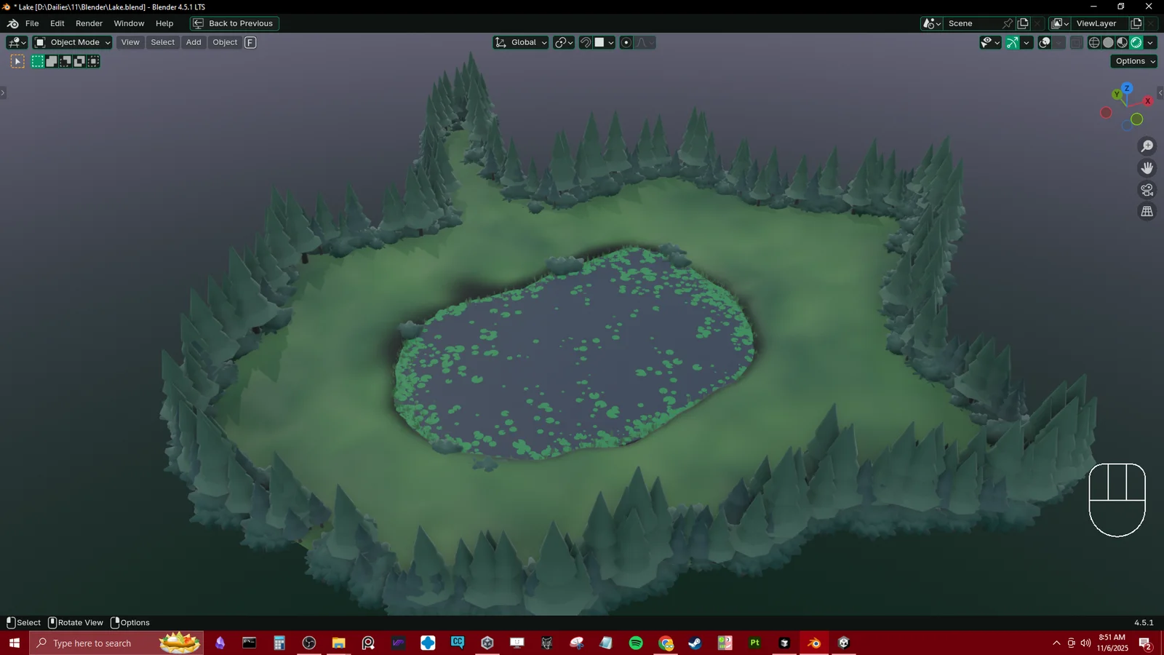Switch to Material Preview shading mode
This screenshot has height=655, width=1164.
pos(1122,42)
